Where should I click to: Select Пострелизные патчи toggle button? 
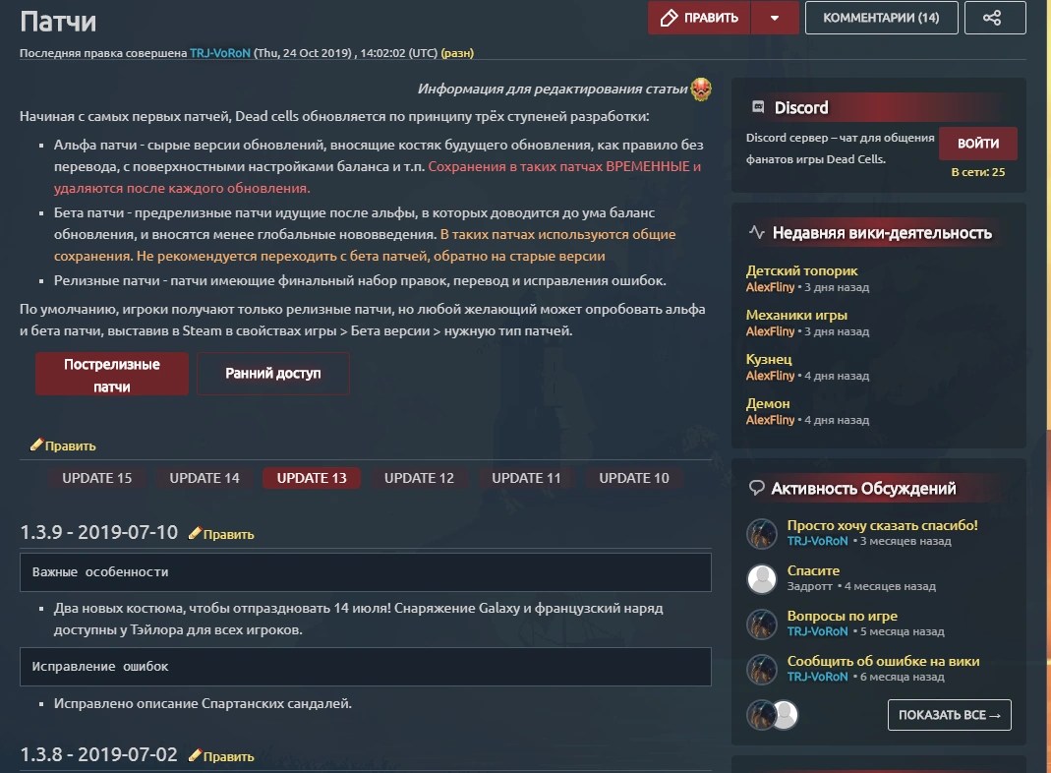click(112, 374)
